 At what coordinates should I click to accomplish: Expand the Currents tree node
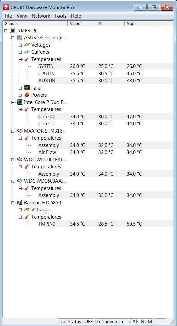tap(20, 52)
